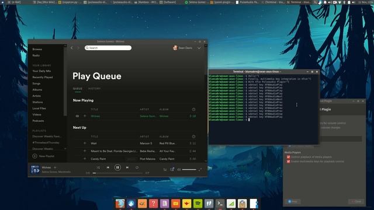This screenshot has width=374, height=210.
Task: Toggle repeat in Spotify player bar
Action: coord(137,167)
